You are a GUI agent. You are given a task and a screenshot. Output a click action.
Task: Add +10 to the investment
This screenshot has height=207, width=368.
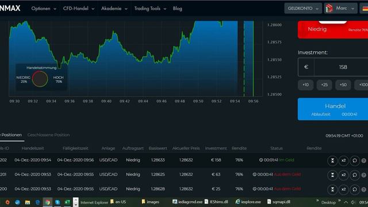click(x=305, y=85)
